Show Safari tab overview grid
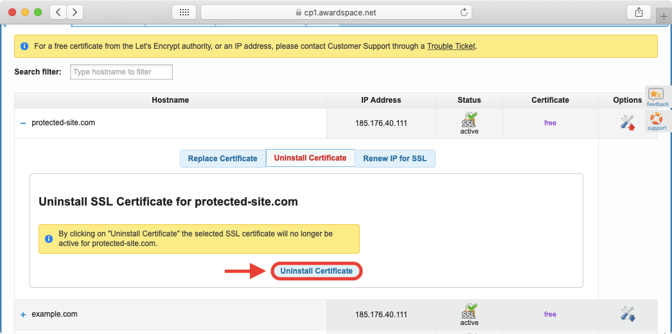 [x=184, y=12]
